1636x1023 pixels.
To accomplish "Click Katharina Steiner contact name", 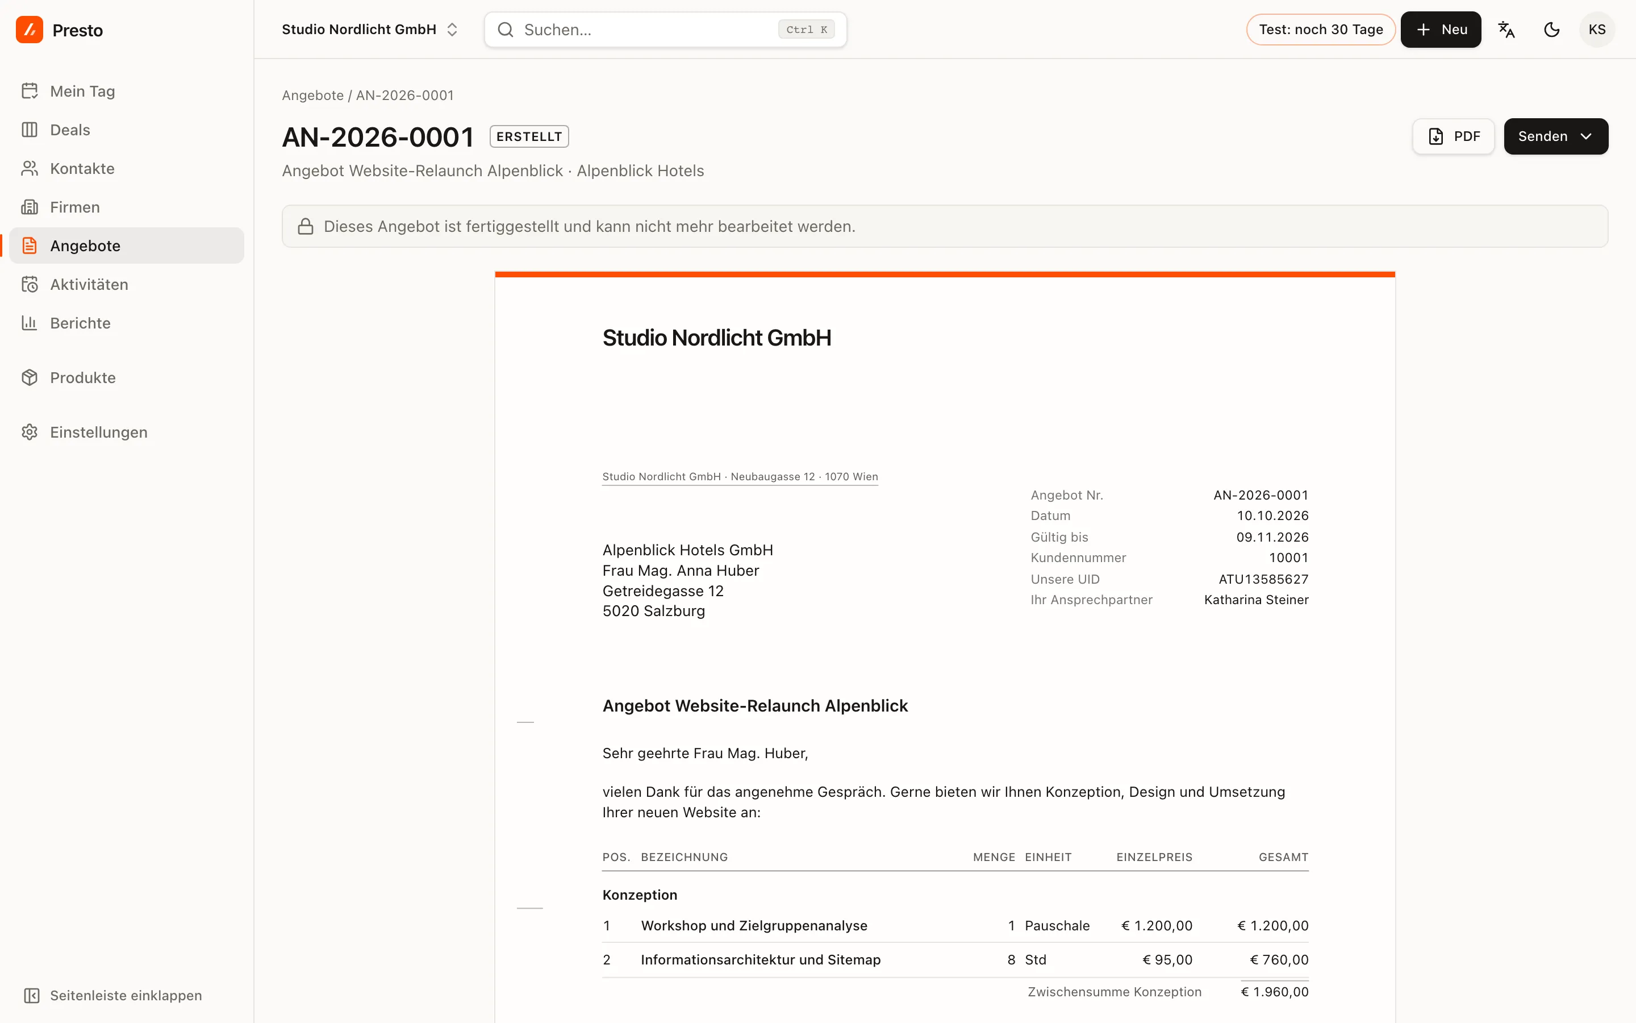I will click(1256, 600).
